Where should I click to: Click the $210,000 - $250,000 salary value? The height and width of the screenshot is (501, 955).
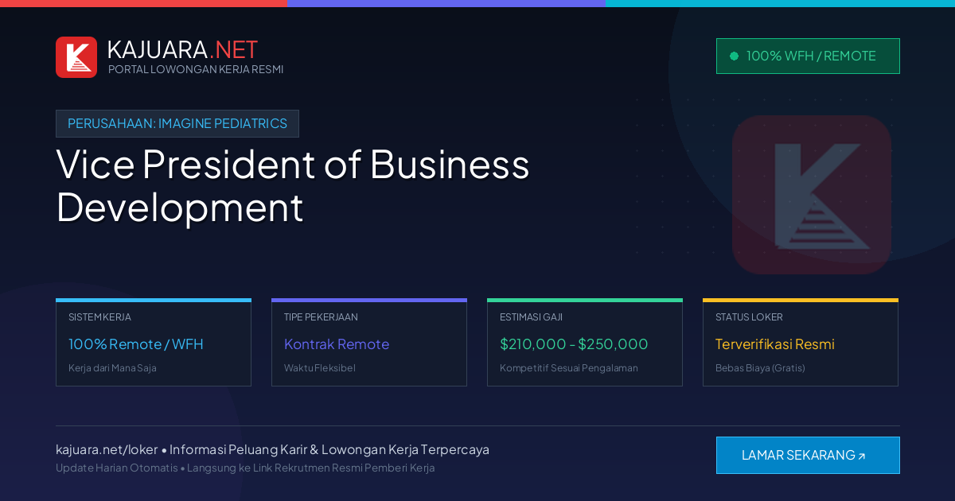click(x=574, y=344)
